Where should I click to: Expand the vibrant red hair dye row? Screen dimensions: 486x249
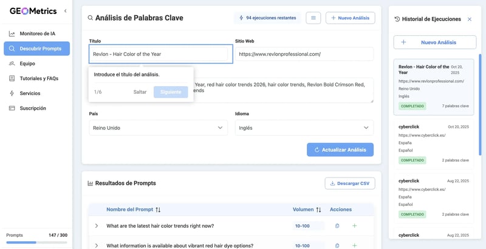coord(97,245)
